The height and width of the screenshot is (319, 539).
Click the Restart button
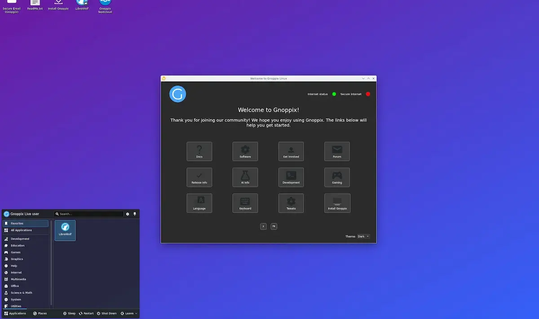86,313
